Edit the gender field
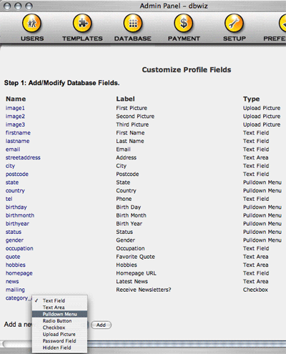The height and width of the screenshot is (354, 286). point(14,240)
